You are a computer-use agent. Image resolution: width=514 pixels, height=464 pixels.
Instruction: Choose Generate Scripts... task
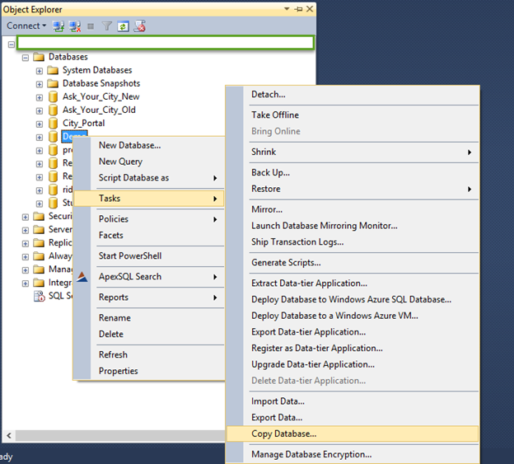(353, 263)
